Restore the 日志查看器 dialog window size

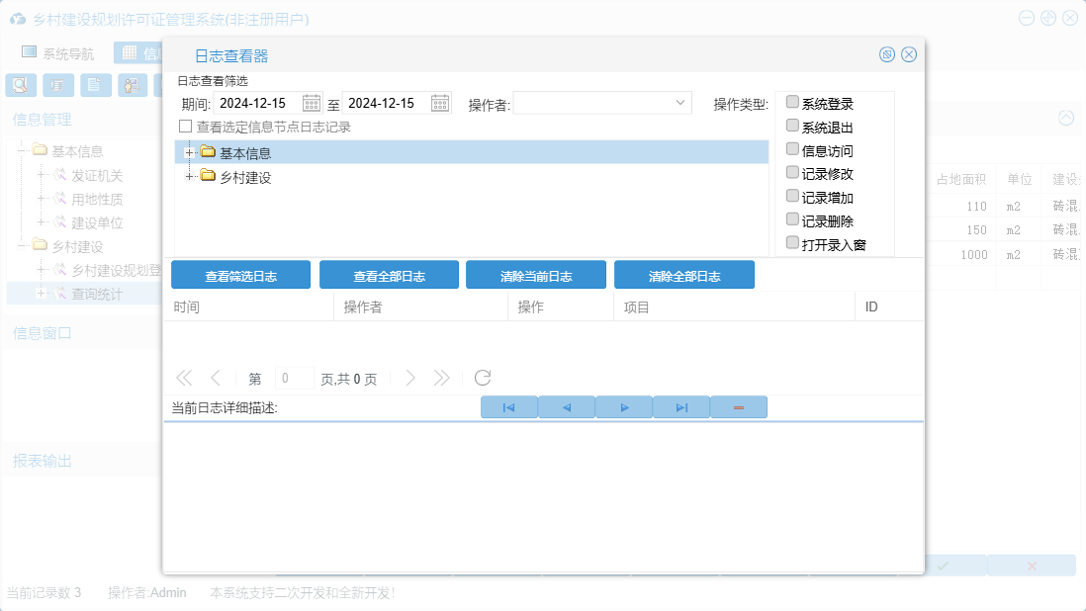coord(887,54)
